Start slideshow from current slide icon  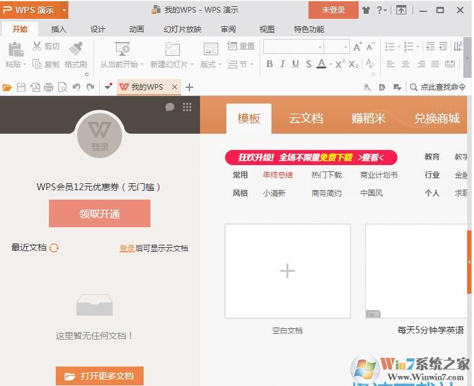(x=122, y=49)
